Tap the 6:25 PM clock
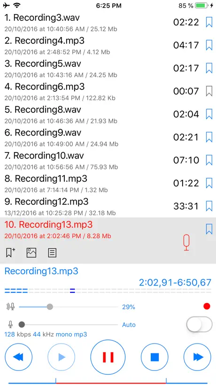This screenshot has width=216, height=385. tap(108, 5)
